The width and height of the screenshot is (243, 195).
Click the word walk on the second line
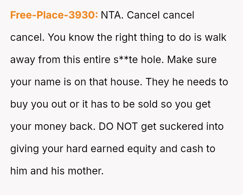[x=216, y=37]
